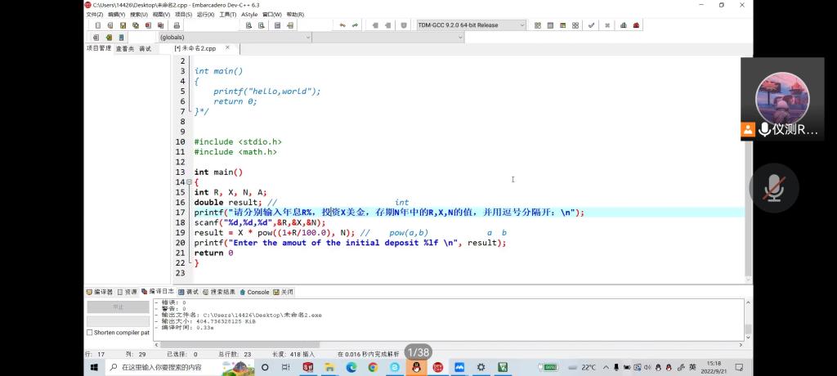Collapse the main function fold marker
837x376 pixels.
(190, 182)
